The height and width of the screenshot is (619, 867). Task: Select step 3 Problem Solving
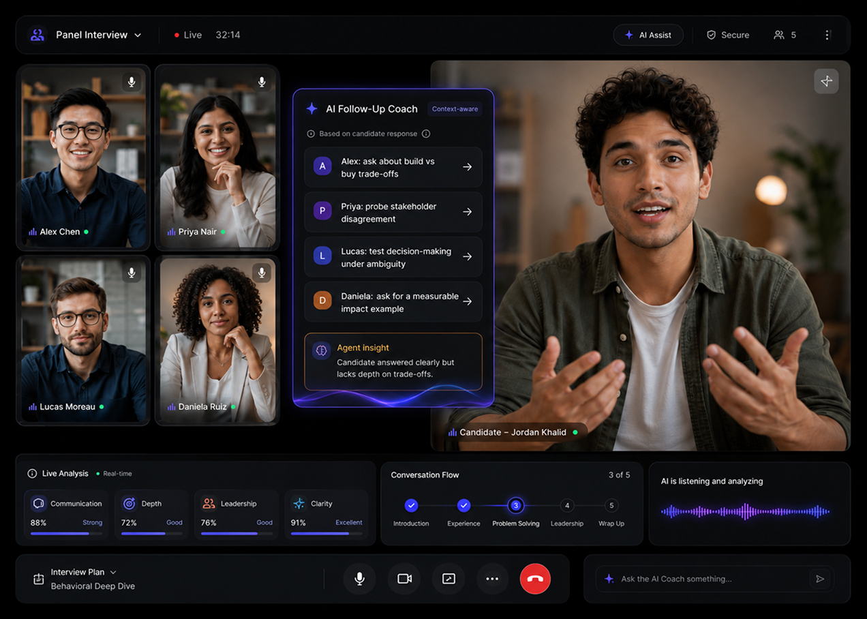point(516,505)
